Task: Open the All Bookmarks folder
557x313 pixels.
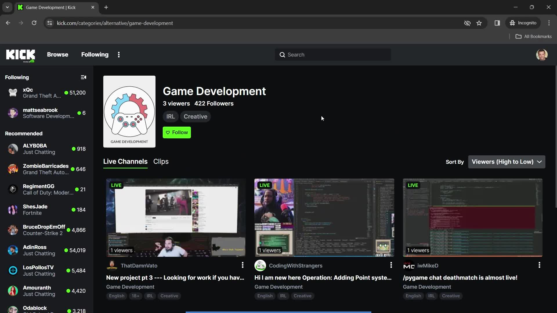Action: pos(534,37)
